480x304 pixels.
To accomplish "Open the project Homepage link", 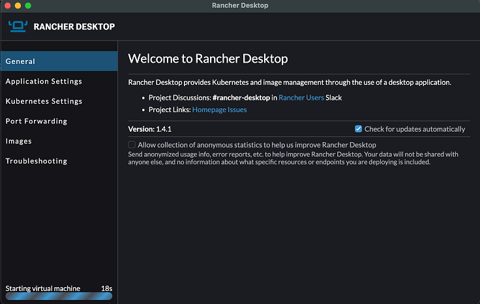I will [209, 110].
